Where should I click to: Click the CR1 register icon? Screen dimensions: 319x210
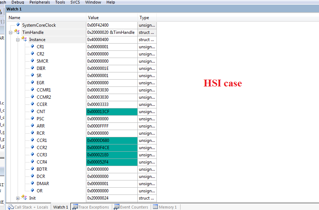pos(33,46)
